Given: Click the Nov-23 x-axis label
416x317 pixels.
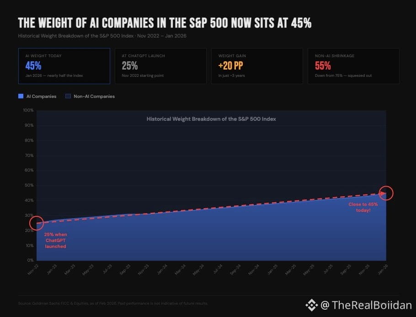Looking at the screenshot, I should 143,270.
